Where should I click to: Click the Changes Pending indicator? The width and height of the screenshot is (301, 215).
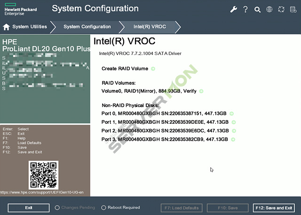75,207
